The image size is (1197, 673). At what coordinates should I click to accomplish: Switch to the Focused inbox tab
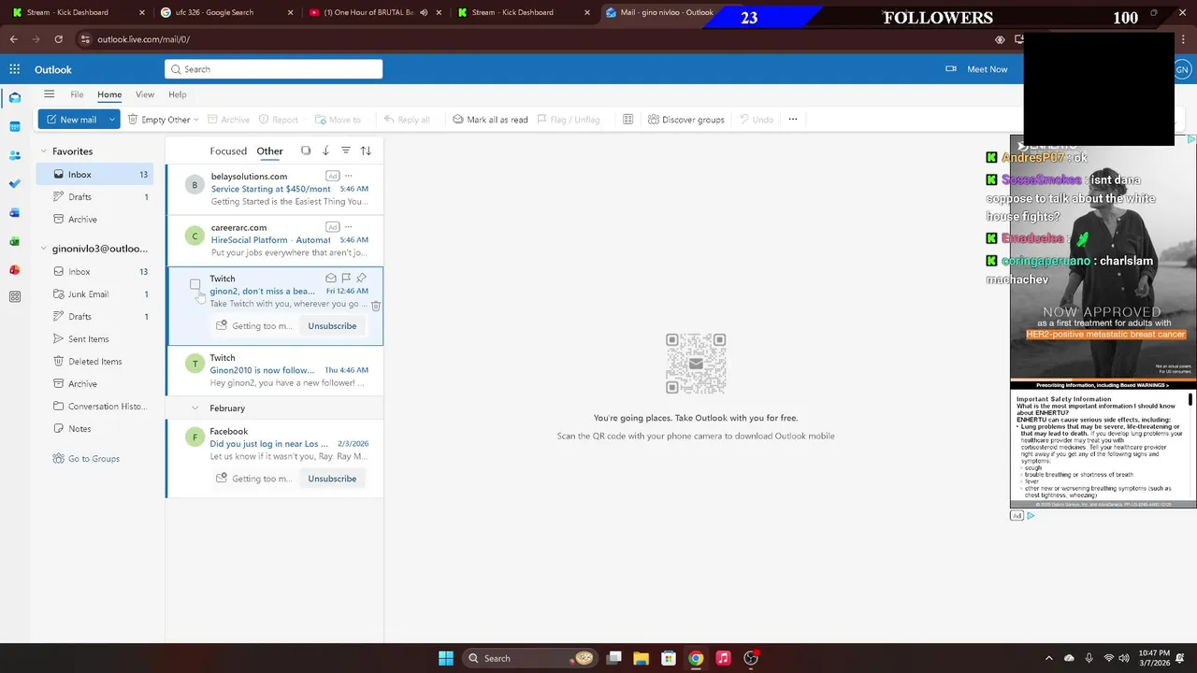pyautogui.click(x=228, y=150)
